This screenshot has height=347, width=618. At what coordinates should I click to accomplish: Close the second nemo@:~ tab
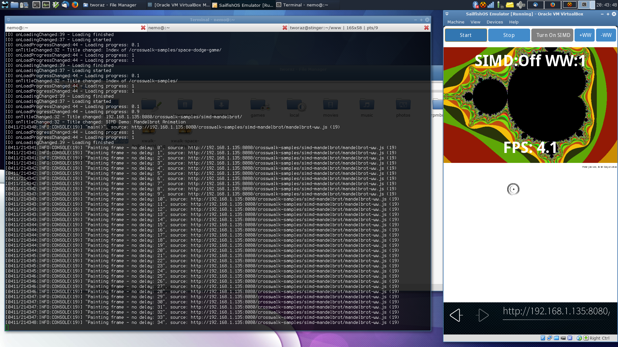[x=285, y=28]
